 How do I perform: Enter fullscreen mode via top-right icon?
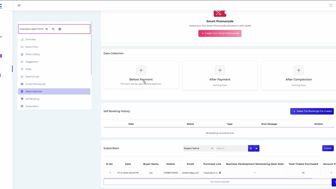click(x=331, y=5)
